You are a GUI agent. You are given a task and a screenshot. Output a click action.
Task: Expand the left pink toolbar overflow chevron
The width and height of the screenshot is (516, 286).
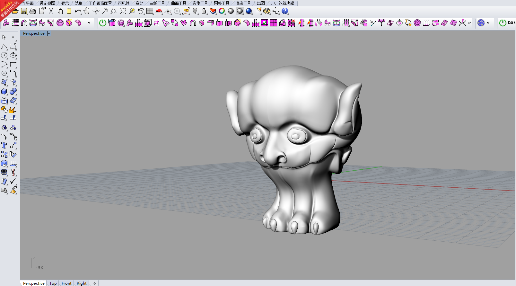click(x=89, y=23)
